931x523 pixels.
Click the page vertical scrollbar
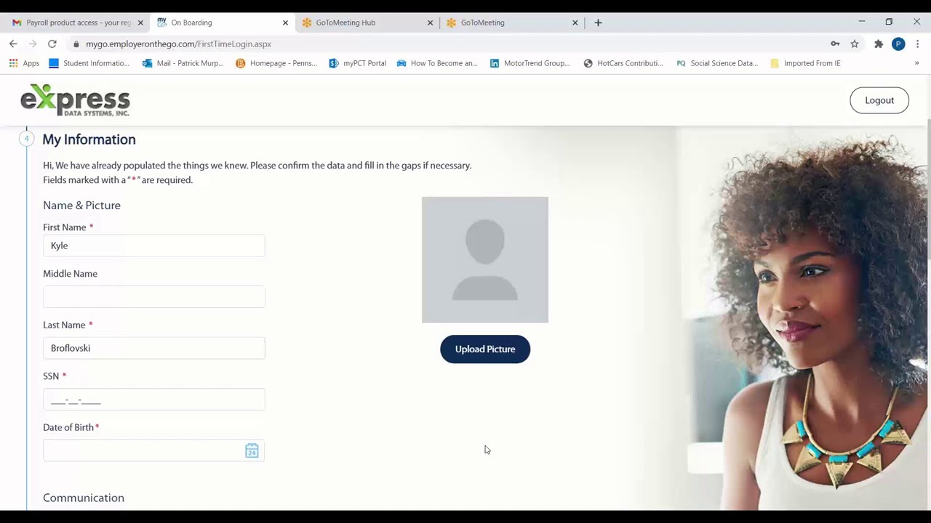[x=927, y=189]
